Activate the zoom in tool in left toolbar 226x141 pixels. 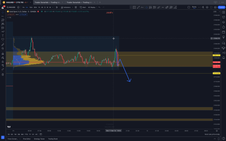pyautogui.click(x=3, y=49)
